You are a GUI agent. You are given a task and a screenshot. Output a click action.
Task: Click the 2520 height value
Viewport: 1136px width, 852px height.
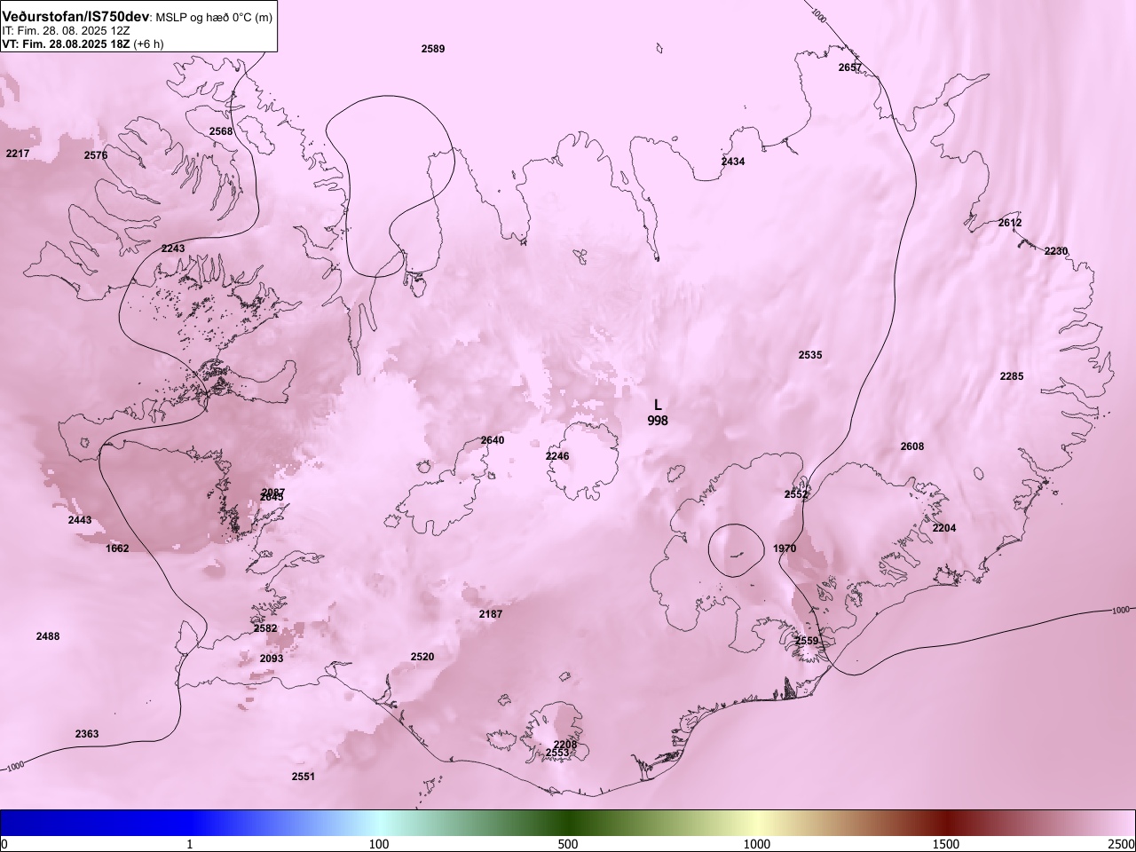(422, 657)
